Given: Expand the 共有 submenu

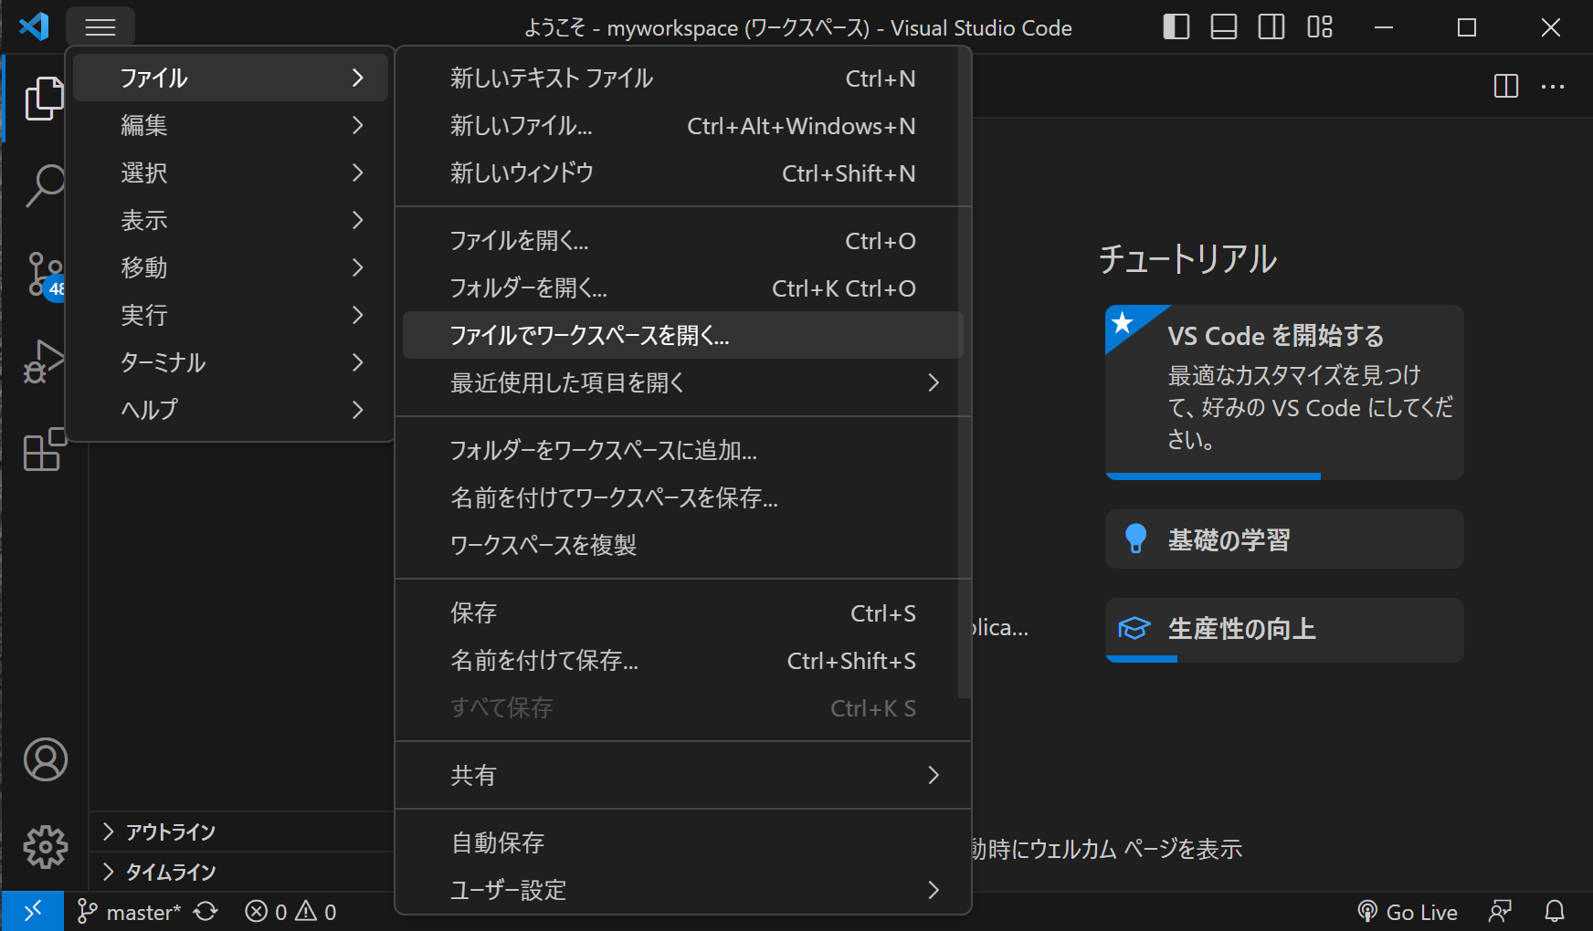Looking at the screenshot, I should (x=682, y=776).
